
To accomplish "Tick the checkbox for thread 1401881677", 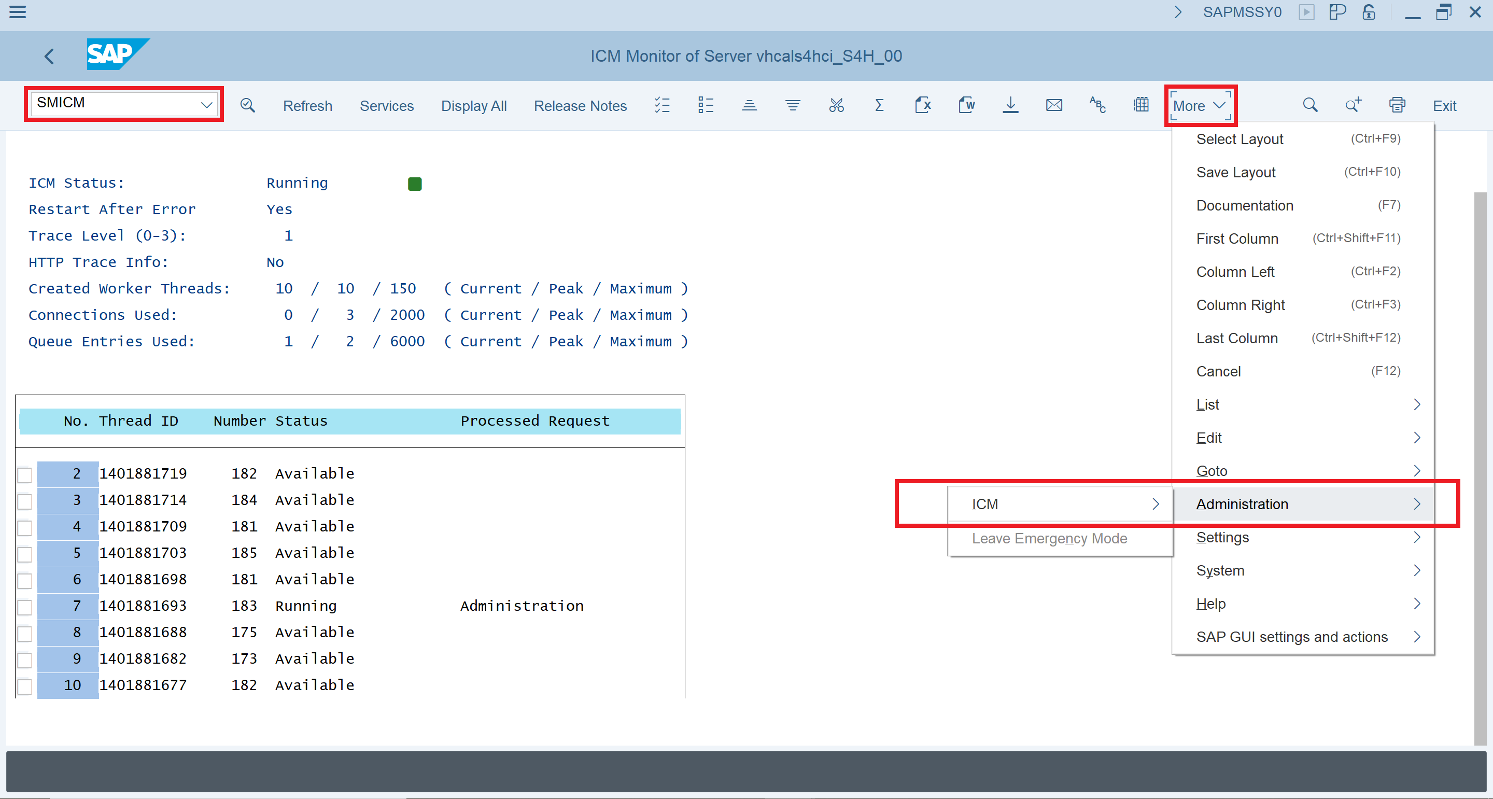I will click(x=24, y=686).
